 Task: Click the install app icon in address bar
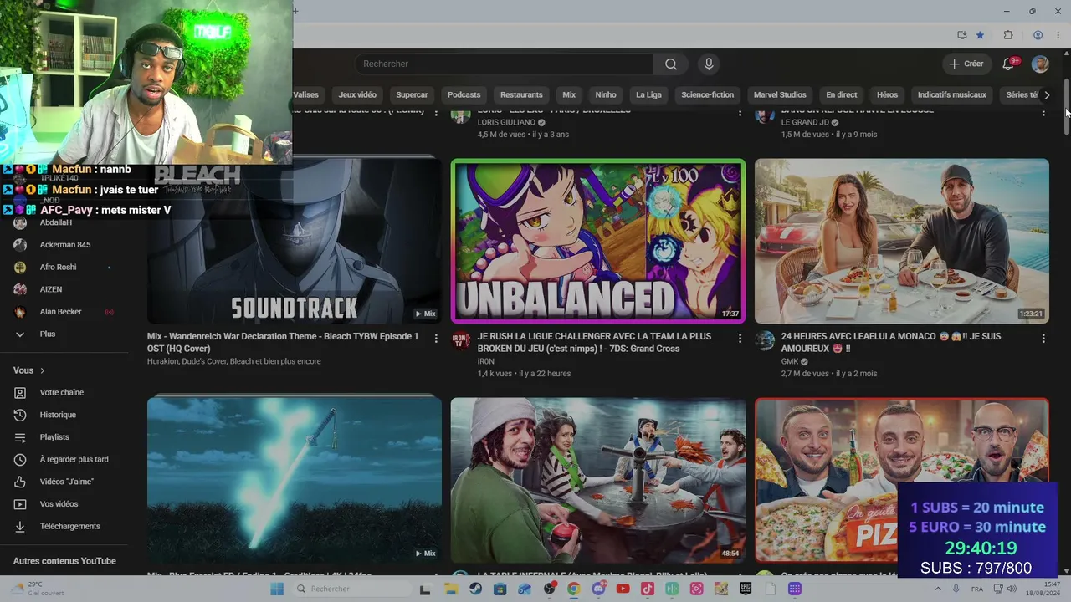[x=961, y=35]
